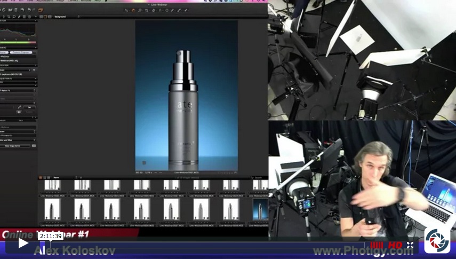
Task: Select the blue-background bottle thumbnail
Action: coord(260,209)
